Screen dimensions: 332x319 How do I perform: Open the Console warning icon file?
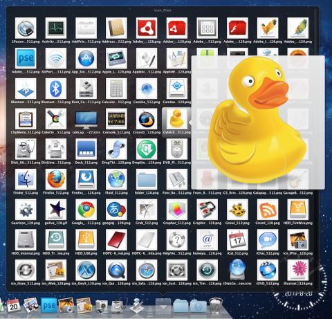pyautogui.click(x=116, y=119)
